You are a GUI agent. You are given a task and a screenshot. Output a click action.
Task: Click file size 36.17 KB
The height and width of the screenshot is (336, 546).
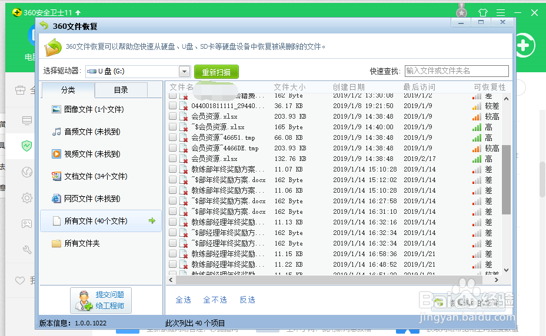click(x=288, y=105)
